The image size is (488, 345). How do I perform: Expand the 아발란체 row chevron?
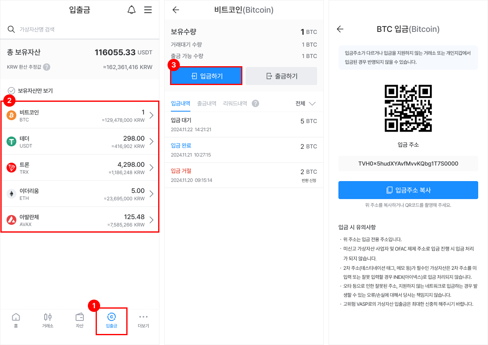(152, 220)
